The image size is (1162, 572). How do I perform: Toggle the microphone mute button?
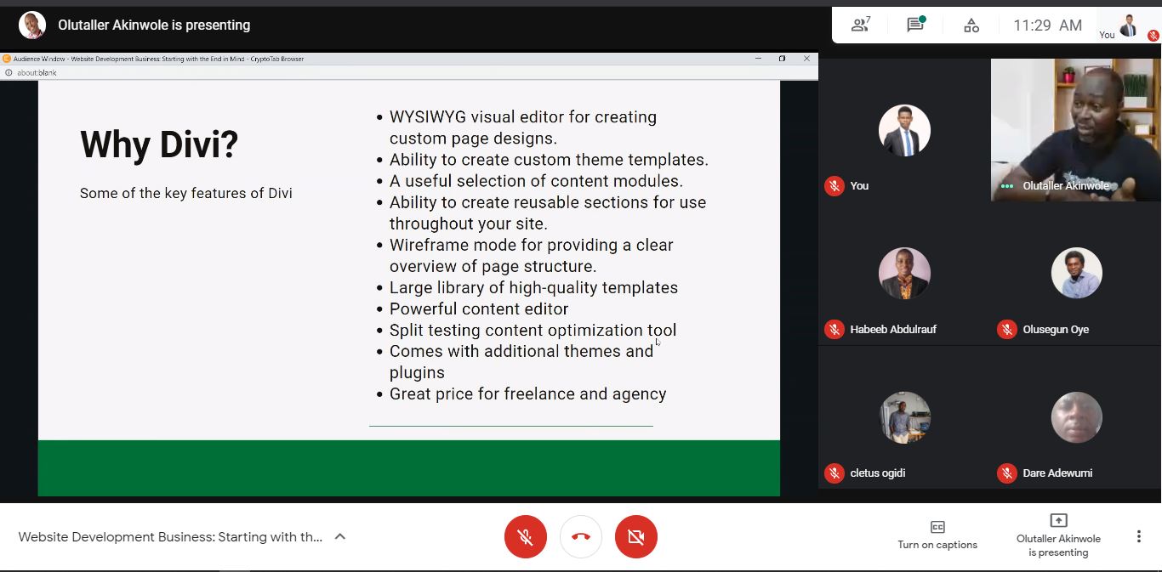(x=526, y=536)
